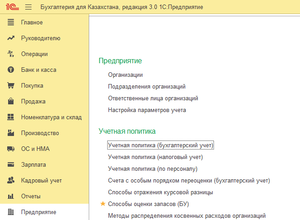Image resolution: width=300 pixels, height=220 pixels.
Task: Click the Предприятие building icon
Action: 11,212
